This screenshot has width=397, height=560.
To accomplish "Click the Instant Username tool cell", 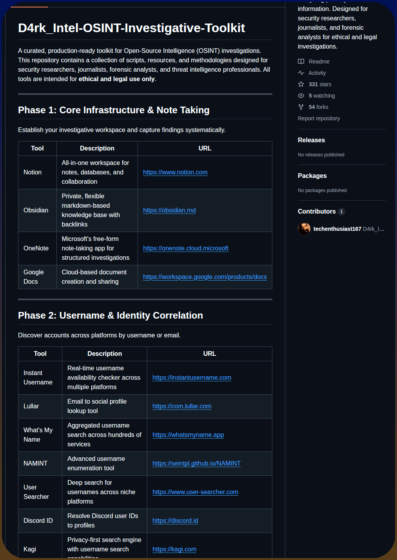I will (40, 378).
